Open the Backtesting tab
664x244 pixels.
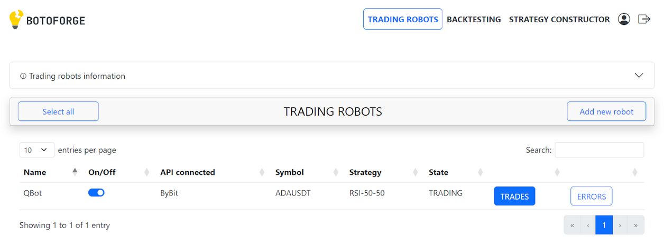[x=474, y=19]
